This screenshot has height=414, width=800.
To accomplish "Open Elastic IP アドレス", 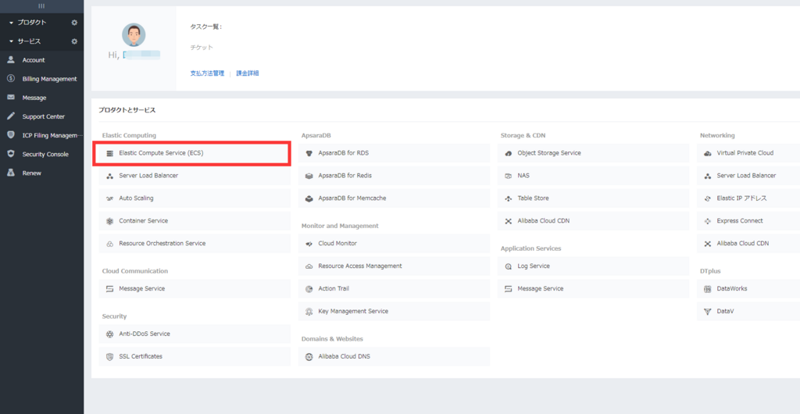I will [x=748, y=198].
